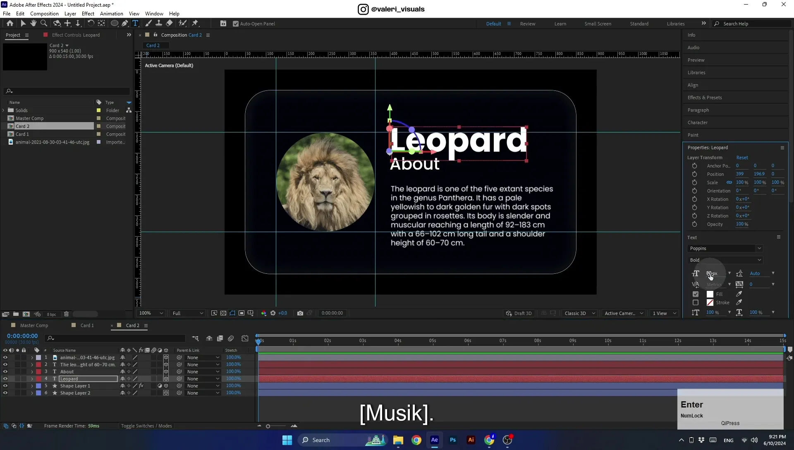Click Toggle Switches / Modes button

coord(146,426)
